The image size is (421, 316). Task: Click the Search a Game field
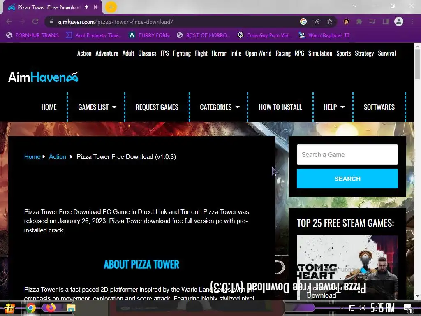[x=347, y=155]
